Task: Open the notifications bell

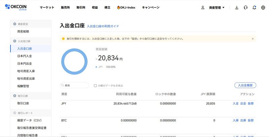Action: tap(254, 7)
